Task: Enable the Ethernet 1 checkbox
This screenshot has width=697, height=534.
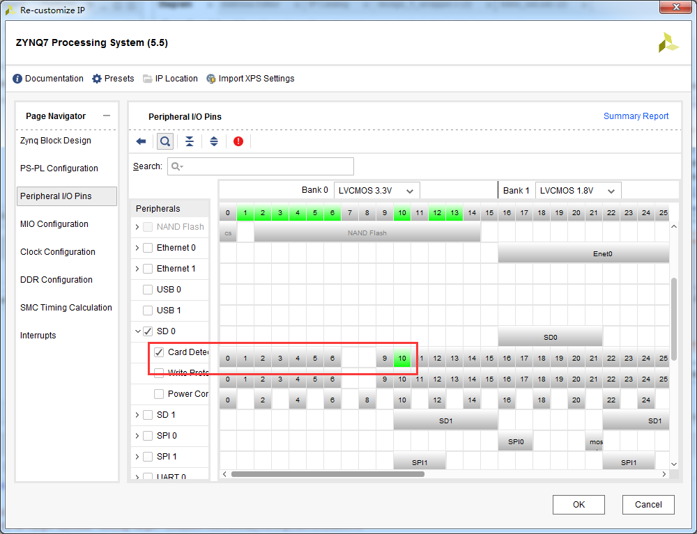Action: 148,269
